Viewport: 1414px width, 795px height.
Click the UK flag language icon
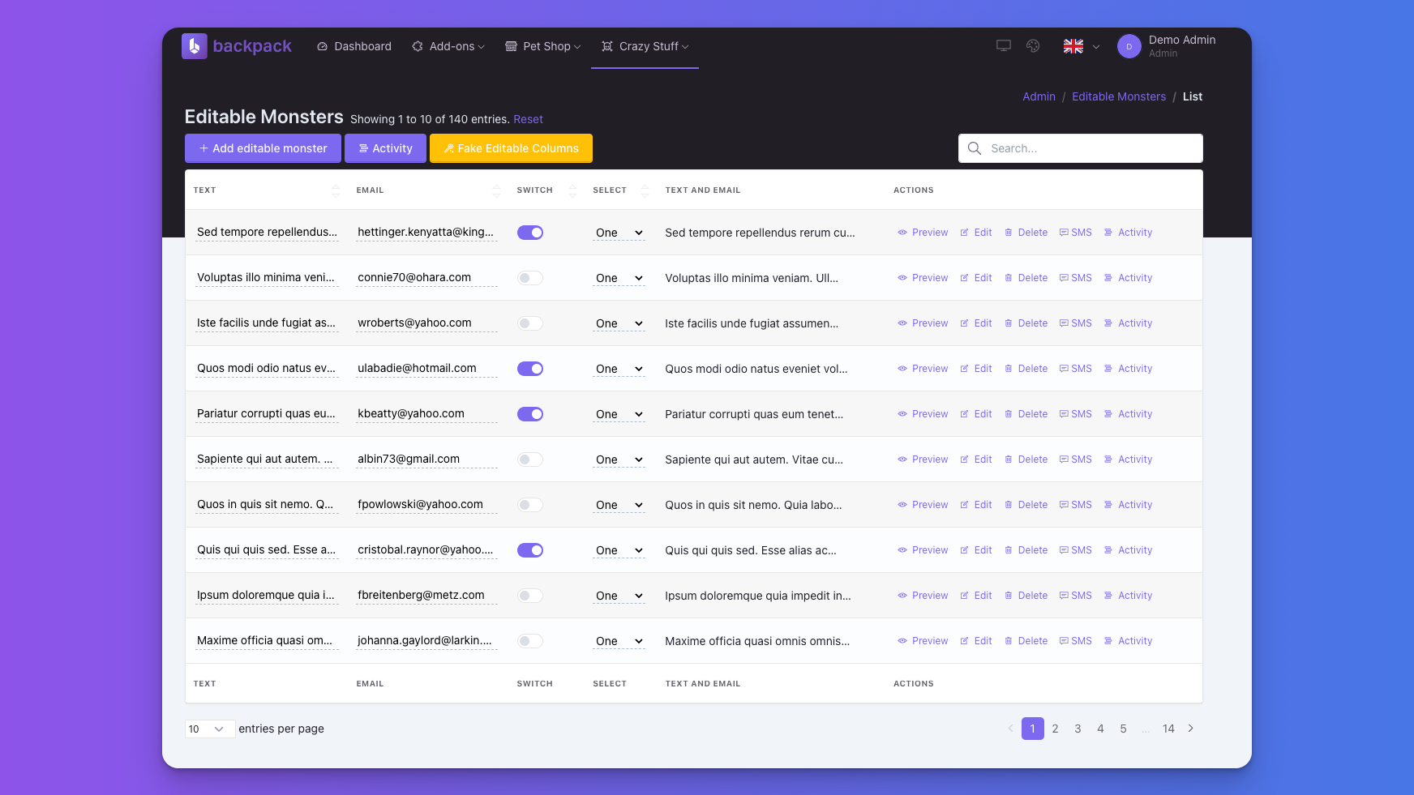coord(1073,47)
